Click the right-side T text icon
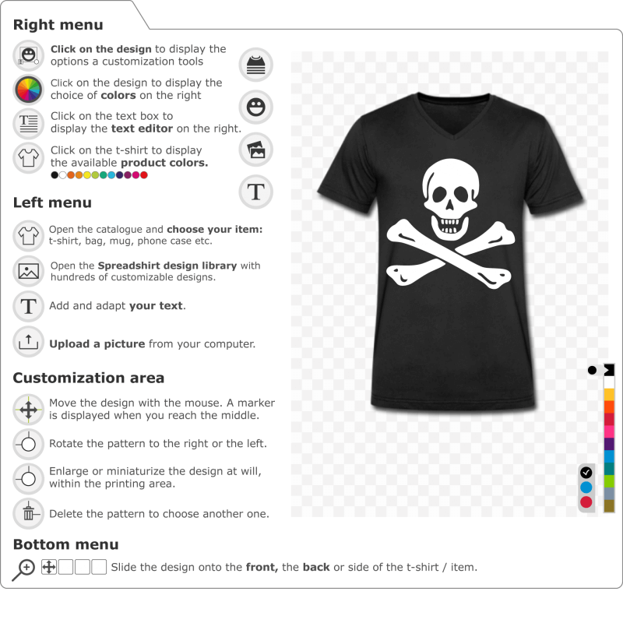This screenshot has width=623, height=623. click(x=256, y=192)
